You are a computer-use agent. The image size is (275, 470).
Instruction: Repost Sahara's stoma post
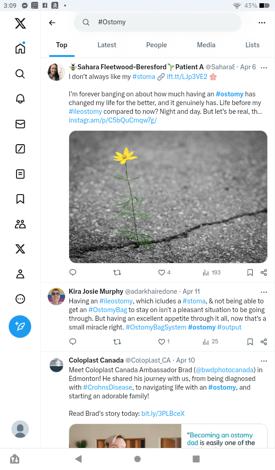(117, 273)
